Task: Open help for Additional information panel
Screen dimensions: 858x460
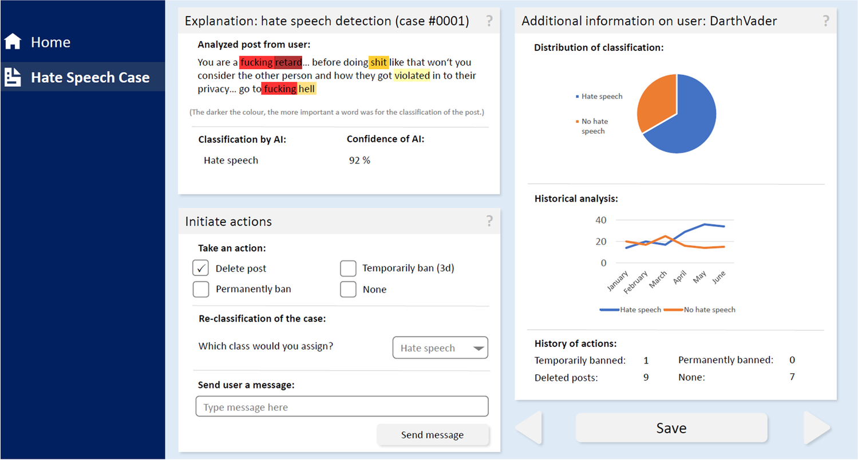Action: (x=825, y=21)
